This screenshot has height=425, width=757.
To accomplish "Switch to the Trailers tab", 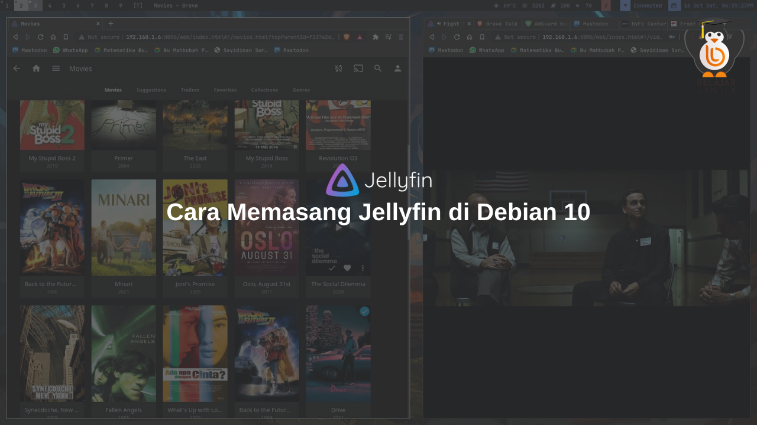I will coord(190,90).
